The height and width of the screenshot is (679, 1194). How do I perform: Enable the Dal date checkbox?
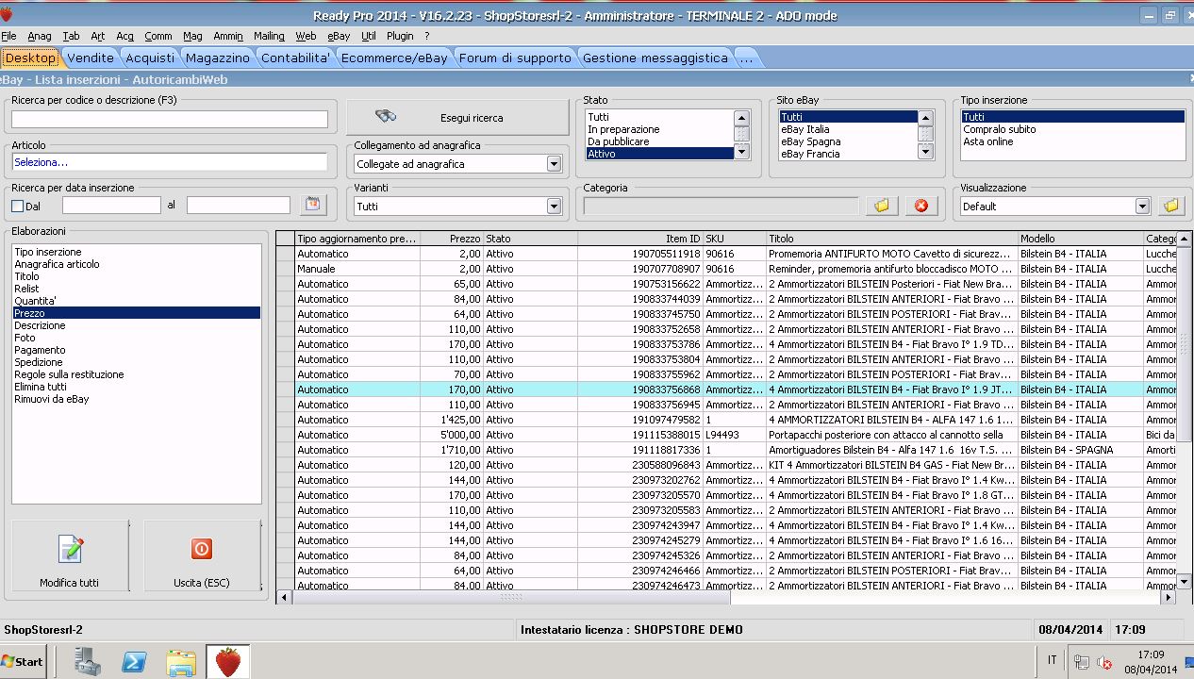tap(17, 206)
